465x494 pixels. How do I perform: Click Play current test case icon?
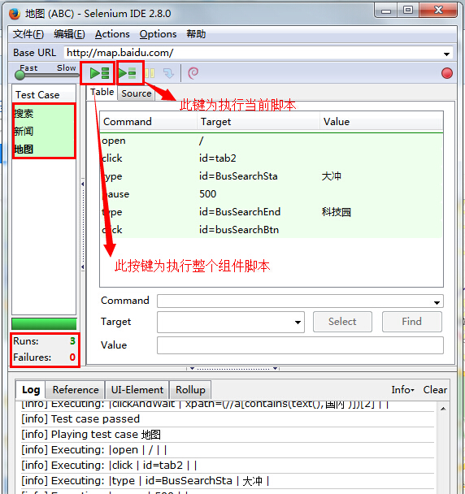(127, 73)
